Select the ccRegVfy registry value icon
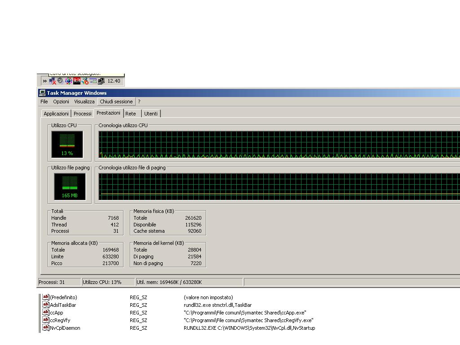Viewport: 460px width, 345px height. pos(45,320)
